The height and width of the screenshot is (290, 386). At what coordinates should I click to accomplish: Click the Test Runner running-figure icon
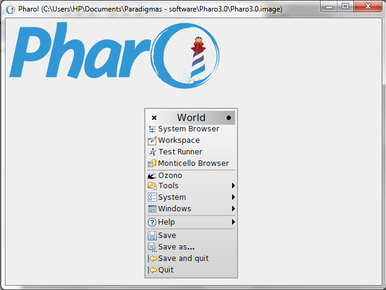pos(152,152)
